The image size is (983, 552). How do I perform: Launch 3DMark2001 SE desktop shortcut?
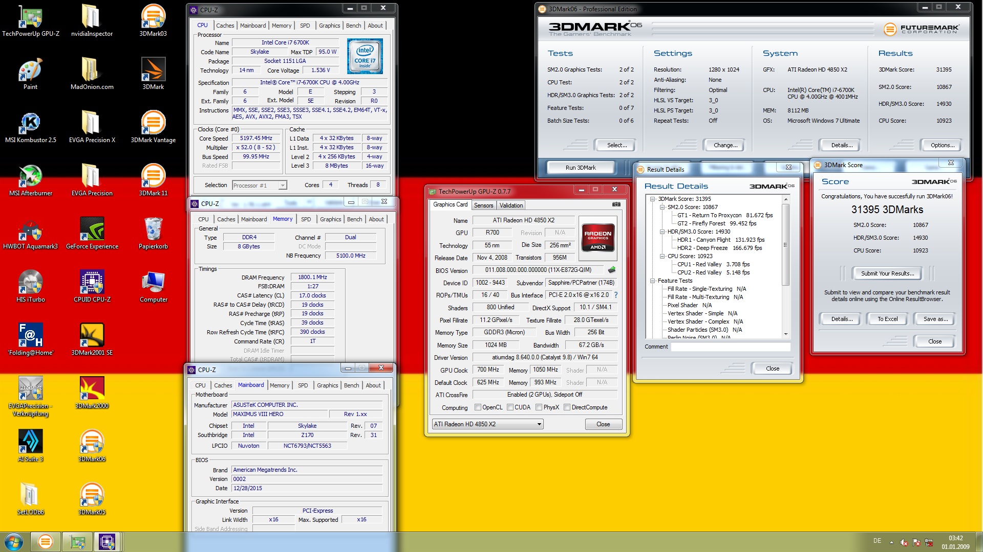coord(92,340)
